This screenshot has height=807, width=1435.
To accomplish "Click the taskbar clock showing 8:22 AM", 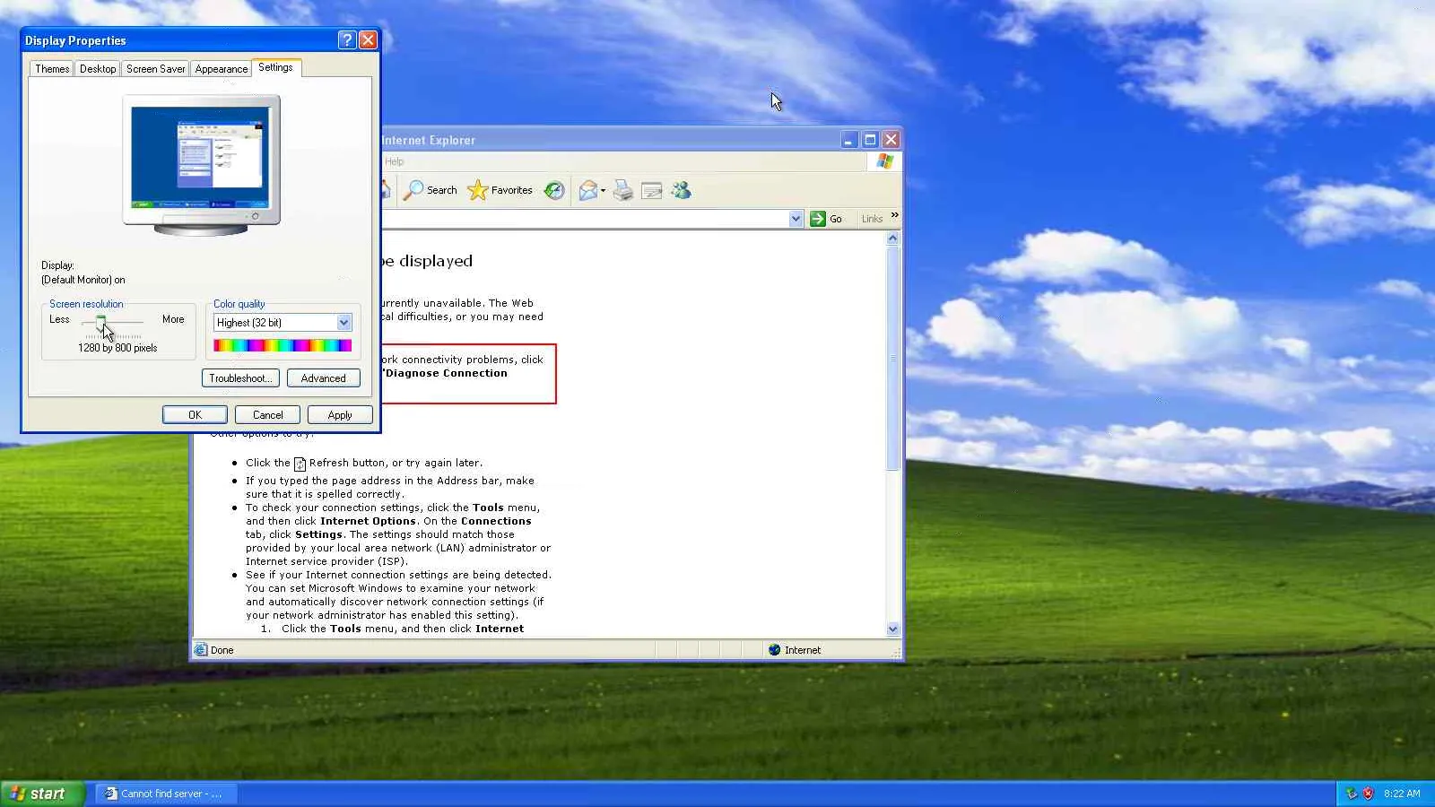I will (1402, 794).
